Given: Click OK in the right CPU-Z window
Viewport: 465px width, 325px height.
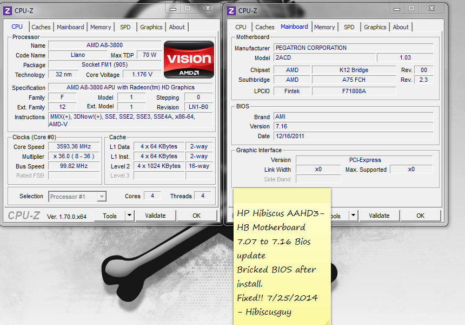Looking at the screenshot, I should (x=420, y=216).
